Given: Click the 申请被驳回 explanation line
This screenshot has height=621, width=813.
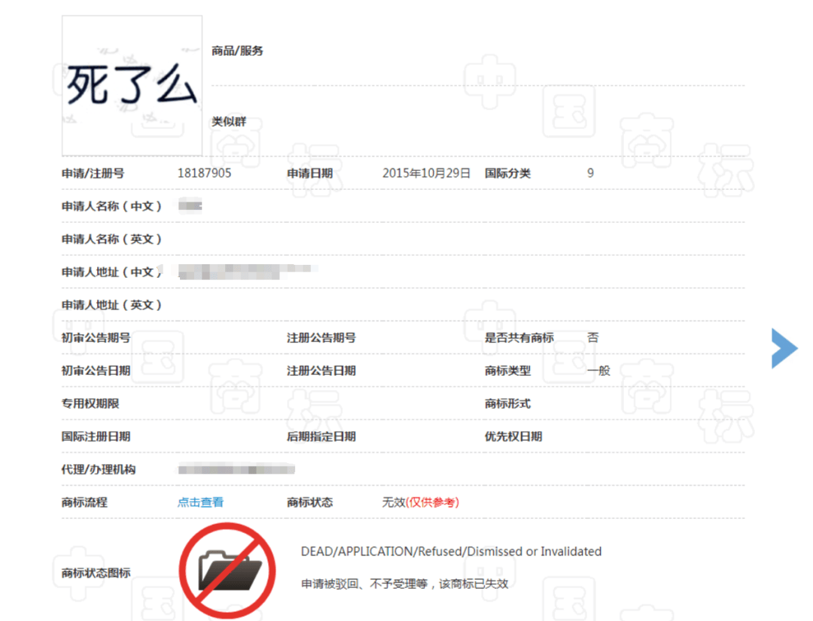Looking at the screenshot, I should click(x=404, y=583).
